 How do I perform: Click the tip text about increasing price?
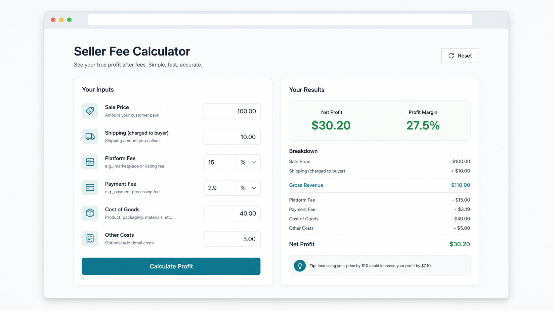point(370,266)
